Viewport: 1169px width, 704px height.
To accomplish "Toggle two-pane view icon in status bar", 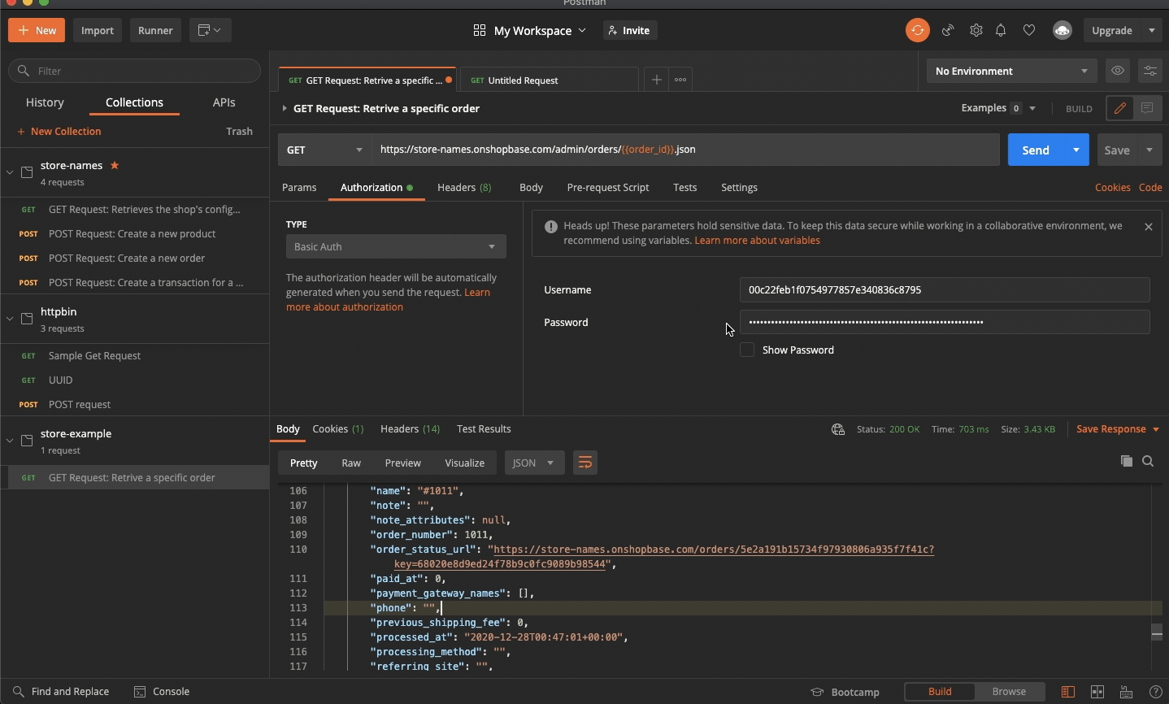I will [1097, 692].
